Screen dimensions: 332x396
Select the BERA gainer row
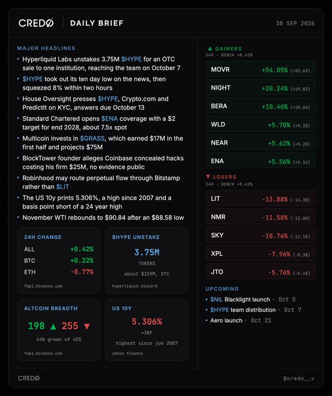260,106
